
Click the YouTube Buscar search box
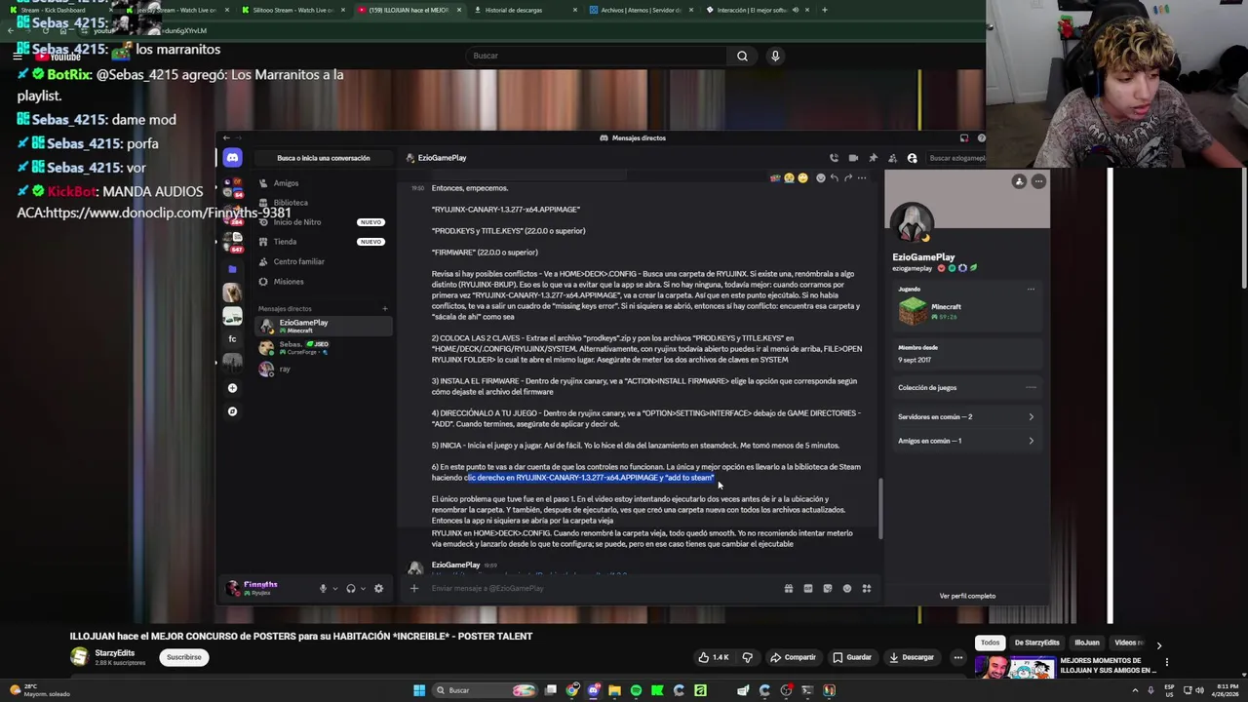point(594,56)
